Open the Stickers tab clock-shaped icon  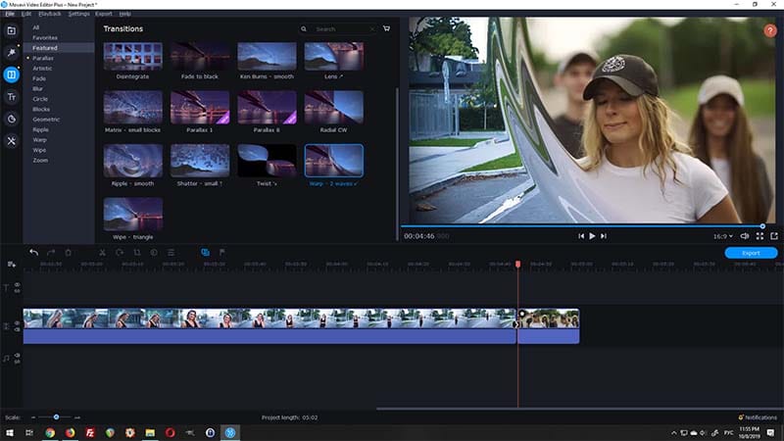click(x=11, y=119)
